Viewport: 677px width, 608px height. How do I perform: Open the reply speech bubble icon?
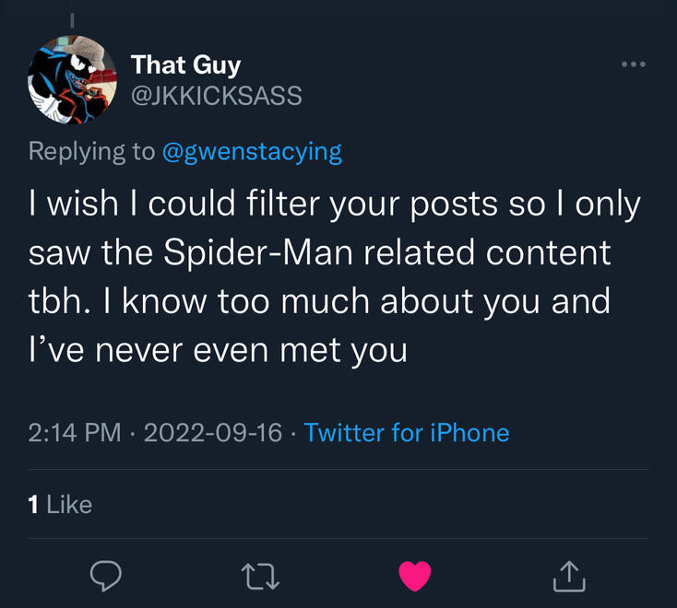click(x=107, y=576)
